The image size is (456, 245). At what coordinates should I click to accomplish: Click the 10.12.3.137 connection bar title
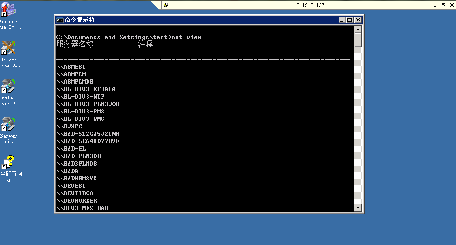[x=309, y=5]
